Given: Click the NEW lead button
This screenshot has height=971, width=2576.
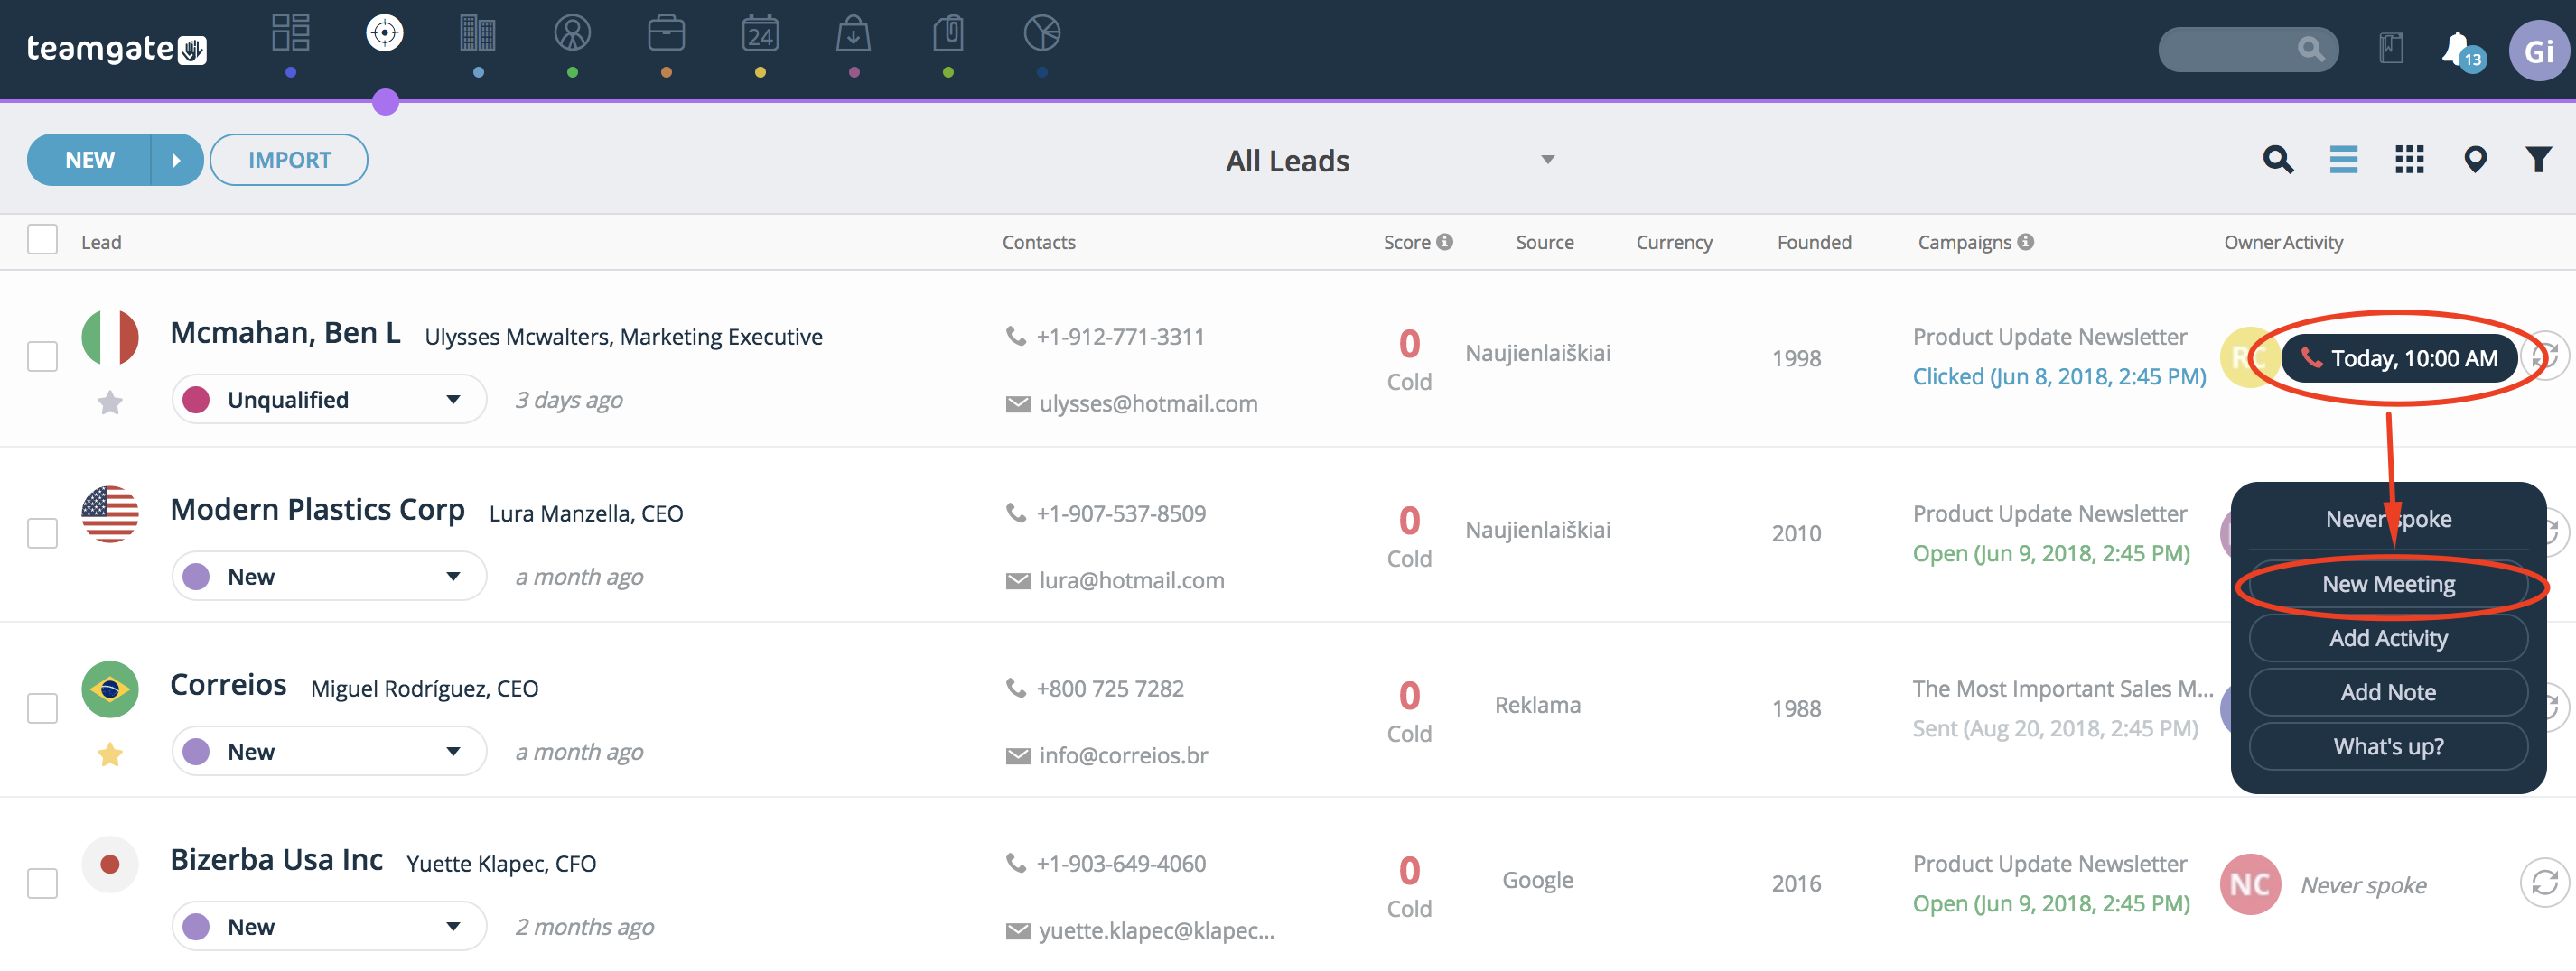Looking at the screenshot, I should (90, 160).
